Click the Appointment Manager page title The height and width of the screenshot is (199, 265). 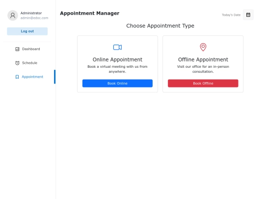click(x=90, y=13)
